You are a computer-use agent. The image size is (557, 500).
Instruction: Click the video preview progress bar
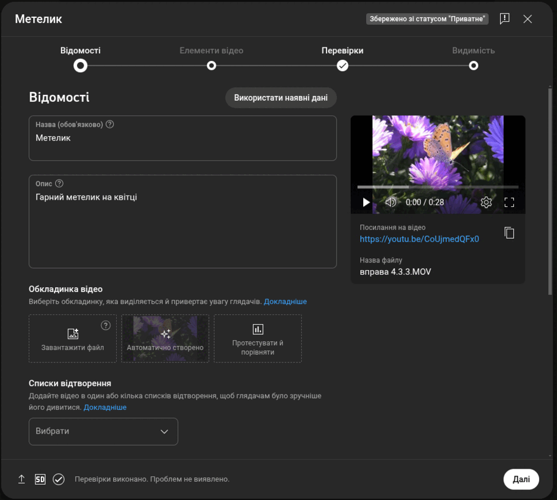coord(438,187)
